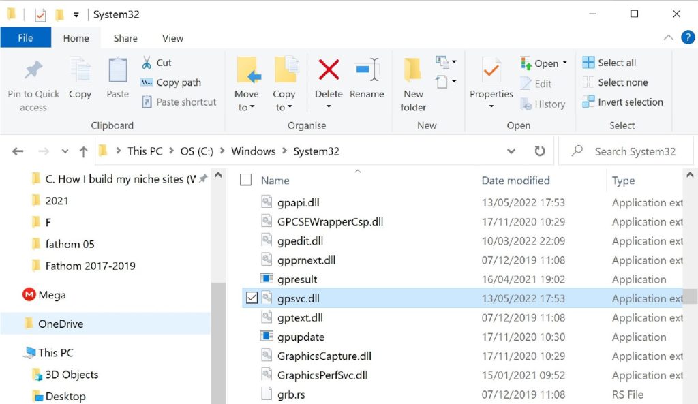Open the 3D Objects folder
The image size is (698, 404).
pos(72,374)
